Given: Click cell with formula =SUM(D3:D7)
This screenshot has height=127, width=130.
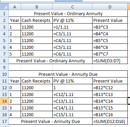Looking at the screenshot, I should [110, 61].
